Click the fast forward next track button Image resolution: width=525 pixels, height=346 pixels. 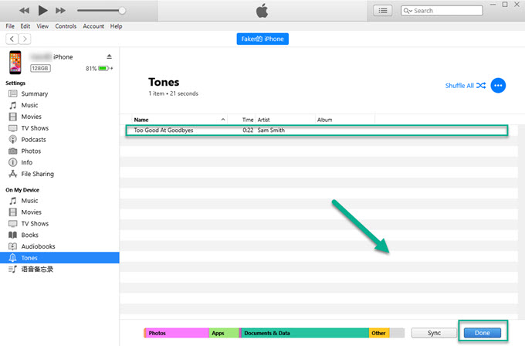pos(60,11)
